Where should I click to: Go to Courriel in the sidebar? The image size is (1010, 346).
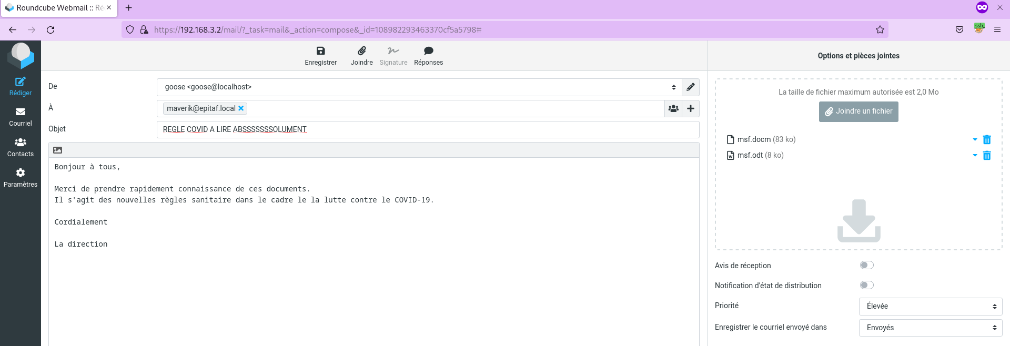tap(21, 117)
